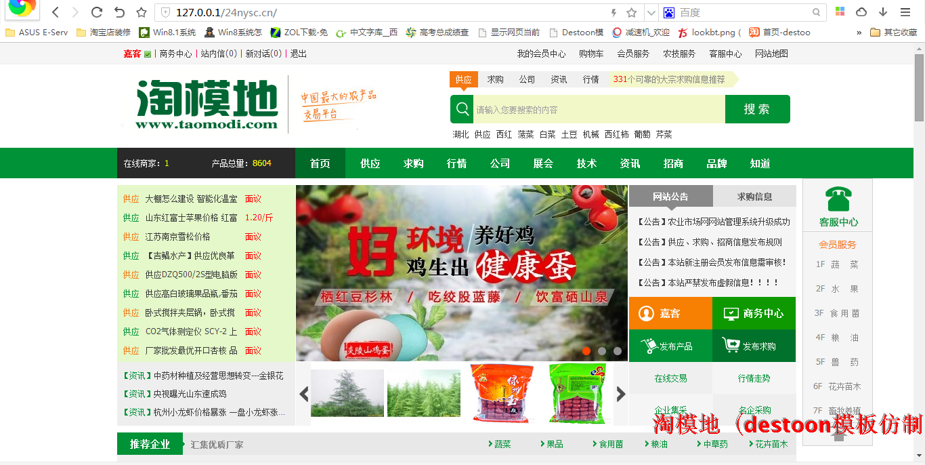The width and height of the screenshot is (925, 465).
Task: Click the hand-truck 发布产品 tile
Action: tap(670, 346)
